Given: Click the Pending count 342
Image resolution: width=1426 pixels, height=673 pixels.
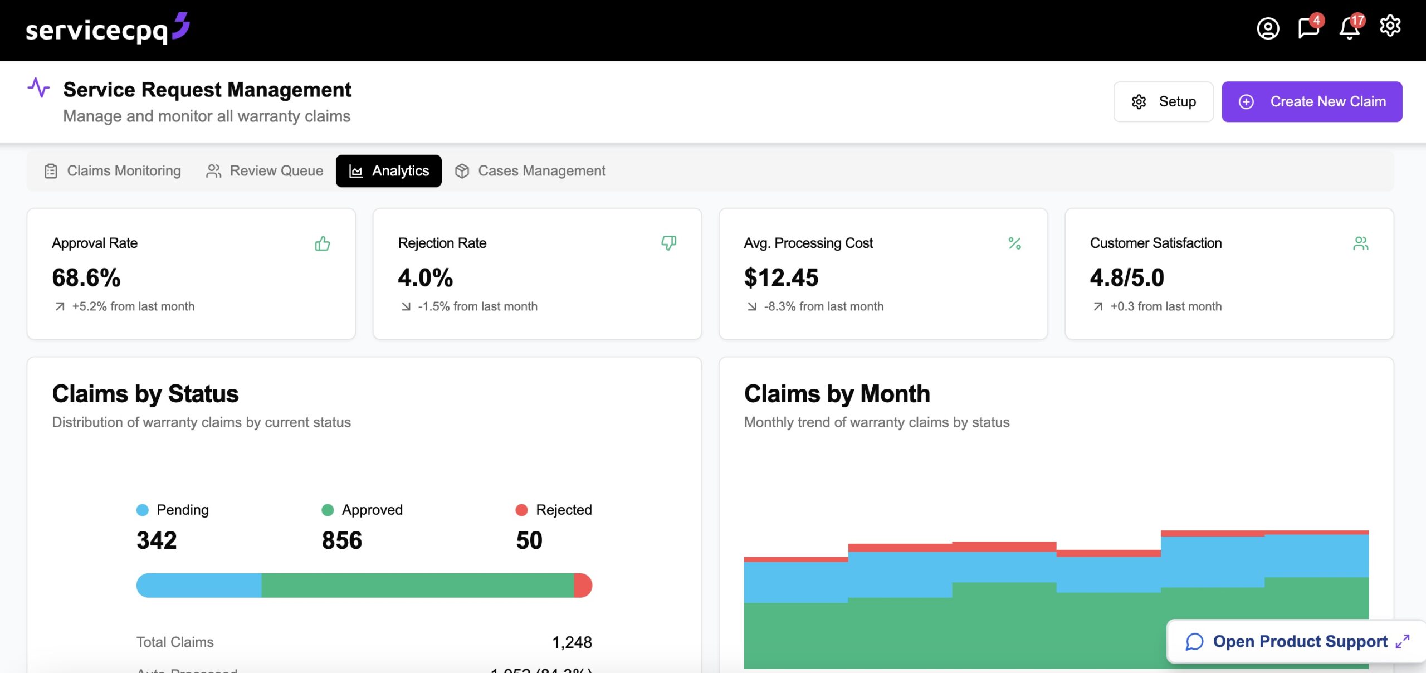Looking at the screenshot, I should (x=157, y=540).
